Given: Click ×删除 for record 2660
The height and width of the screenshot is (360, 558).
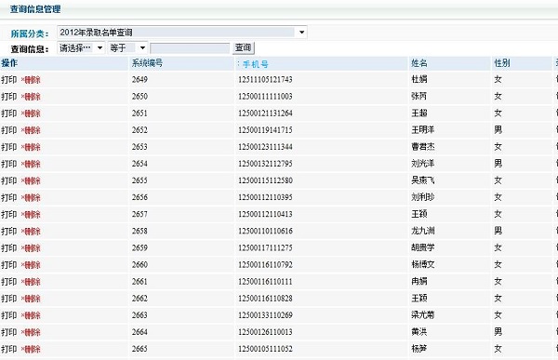Looking at the screenshot, I should click(31, 265).
